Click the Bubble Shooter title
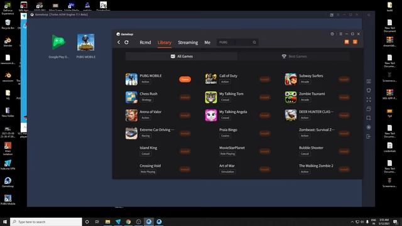402x226 pixels. 311,148
